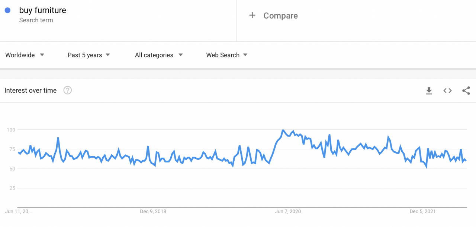Screen dimensions: 476x227
Task: Click the Compare text to add a term
Action: [x=280, y=16]
